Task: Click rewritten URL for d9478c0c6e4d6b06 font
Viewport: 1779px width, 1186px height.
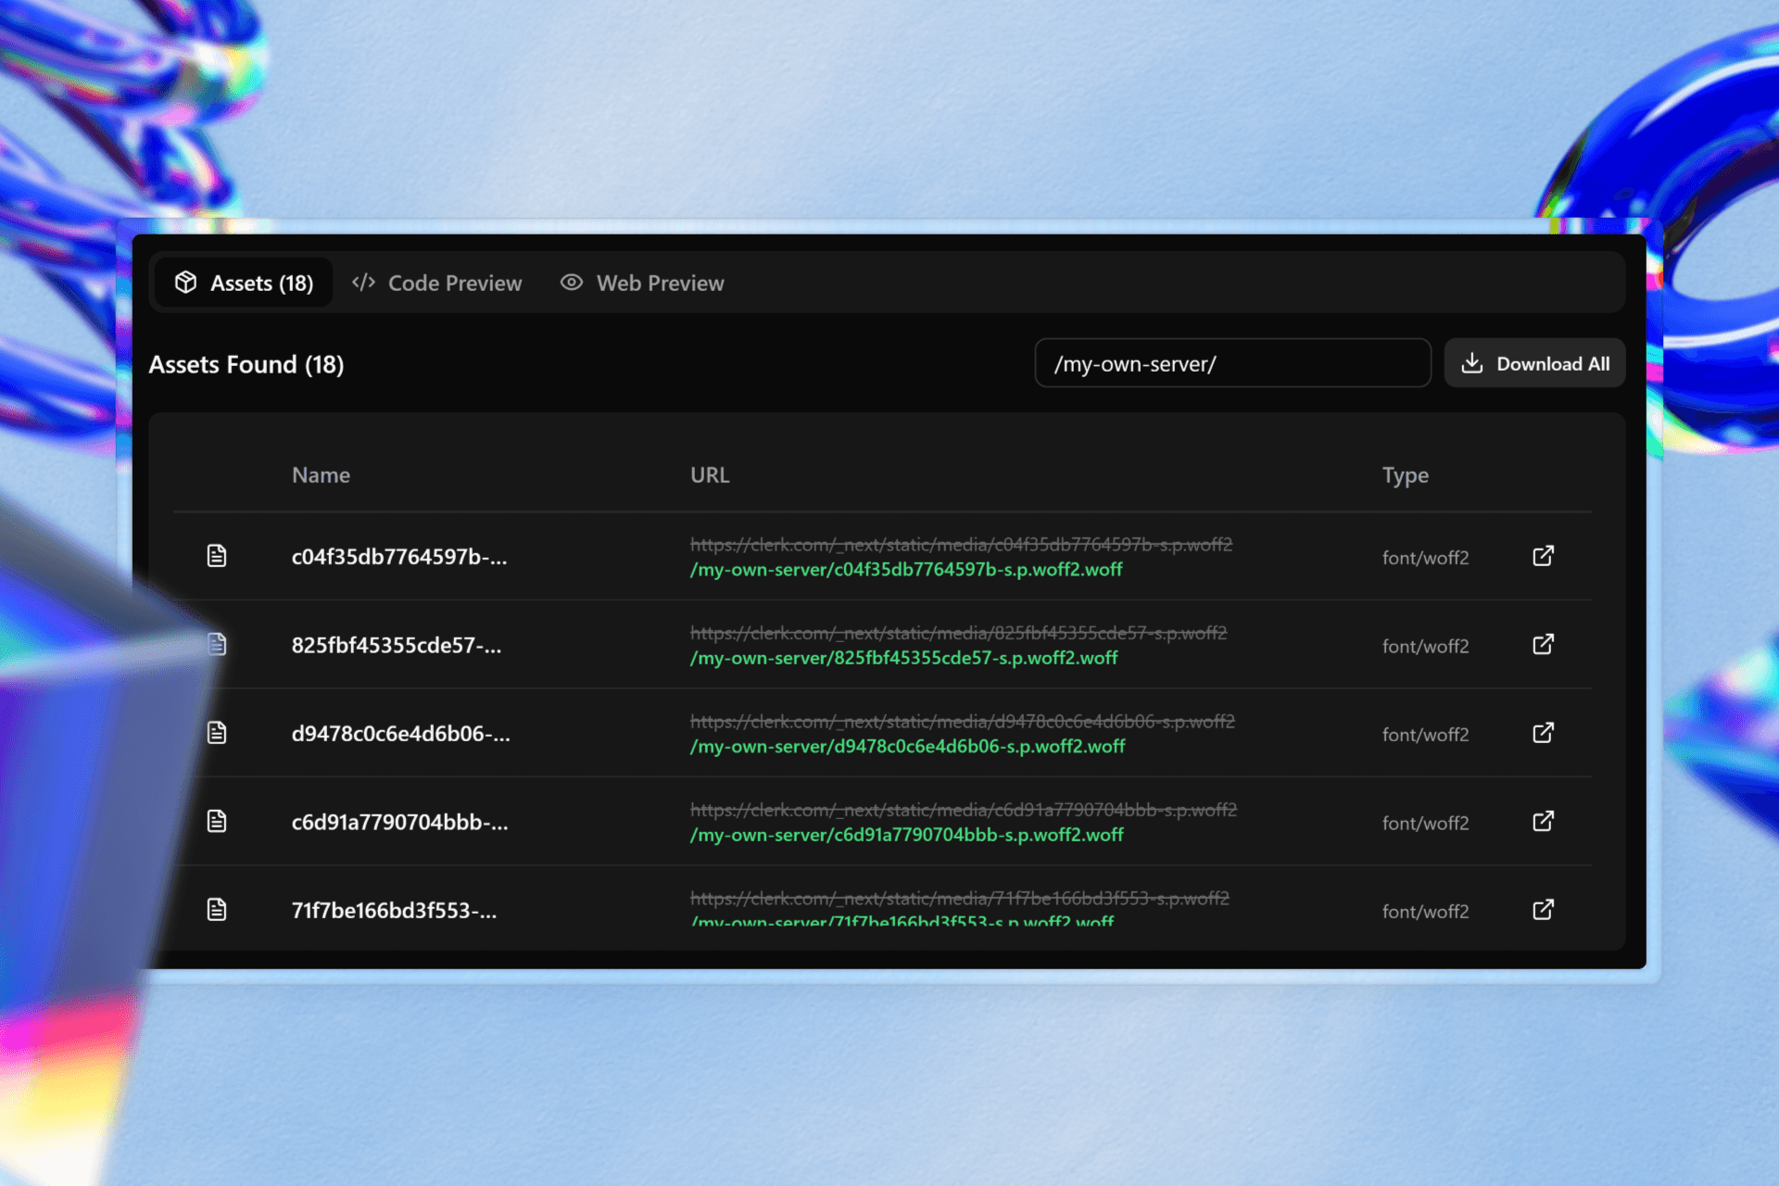Action: (907, 747)
